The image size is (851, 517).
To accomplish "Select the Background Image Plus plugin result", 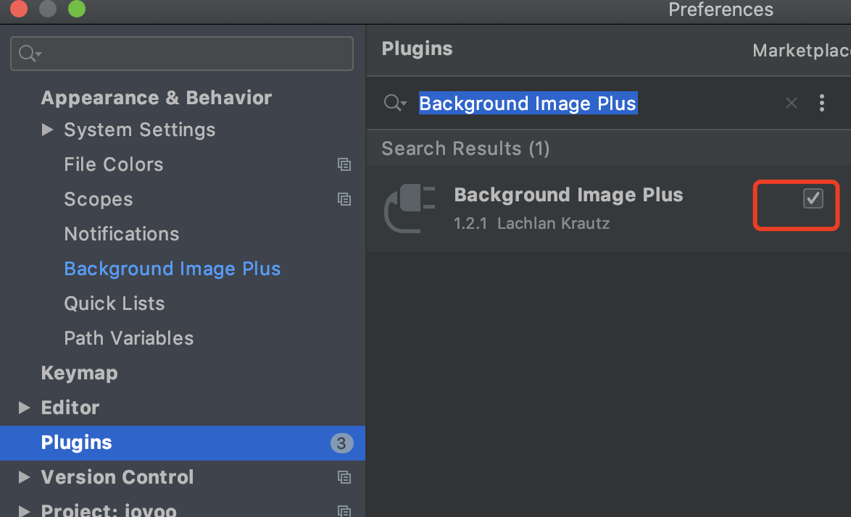I will tap(608, 209).
